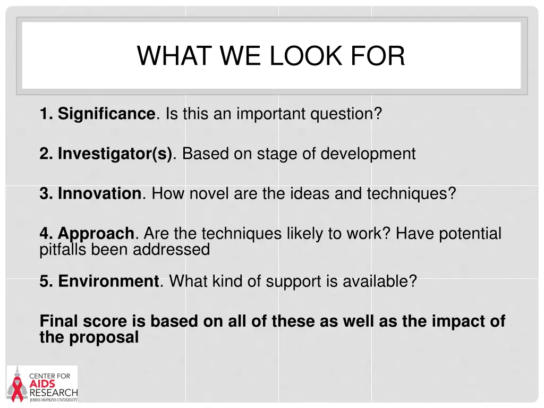Click the red 'AIDS' word in logo
Viewport: 544px width, 408px height.
[x=42, y=384]
